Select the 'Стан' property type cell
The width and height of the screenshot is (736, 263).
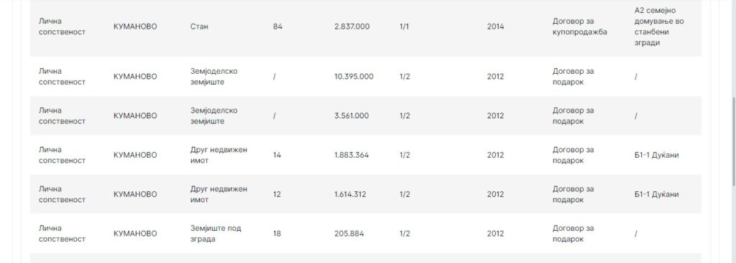click(x=199, y=27)
